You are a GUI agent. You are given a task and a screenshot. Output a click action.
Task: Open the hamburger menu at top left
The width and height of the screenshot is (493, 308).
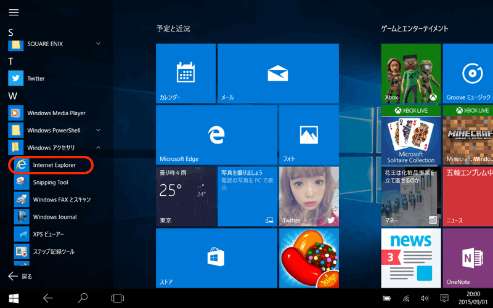click(x=14, y=12)
